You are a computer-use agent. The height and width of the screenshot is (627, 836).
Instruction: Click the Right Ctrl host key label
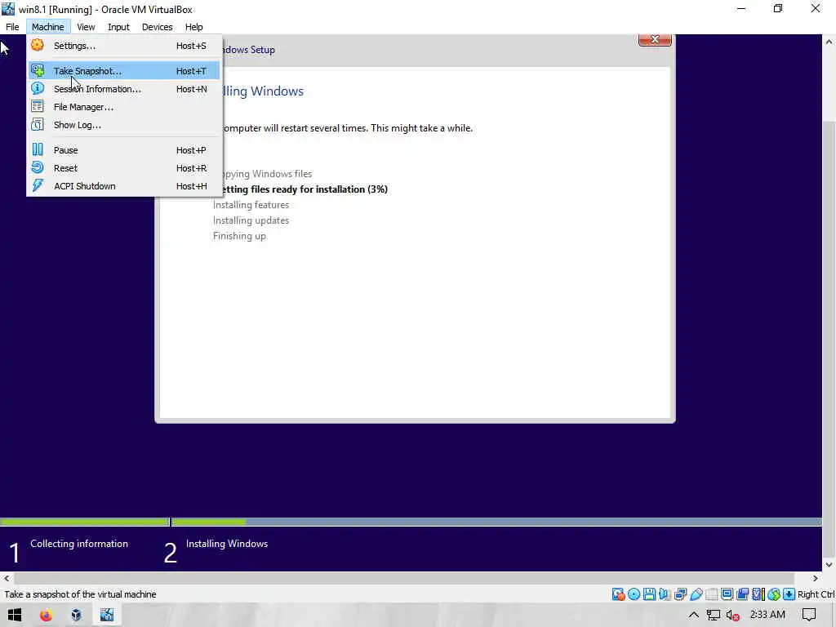(816, 594)
